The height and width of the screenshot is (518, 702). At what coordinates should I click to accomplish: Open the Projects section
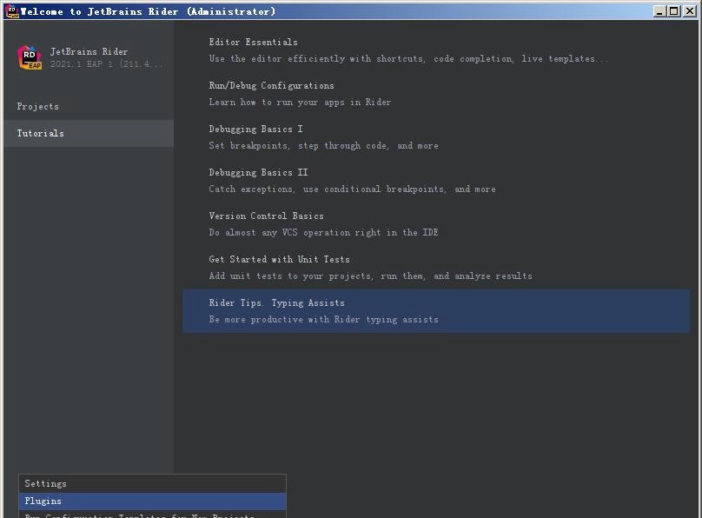point(89,107)
